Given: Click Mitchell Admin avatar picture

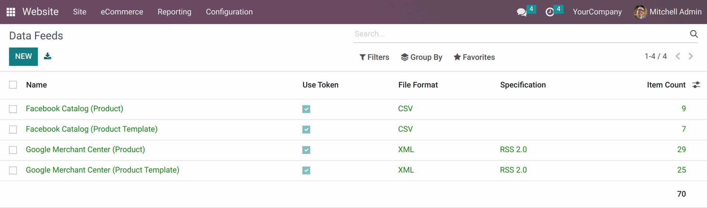Looking at the screenshot, I should [x=640, y=12].
